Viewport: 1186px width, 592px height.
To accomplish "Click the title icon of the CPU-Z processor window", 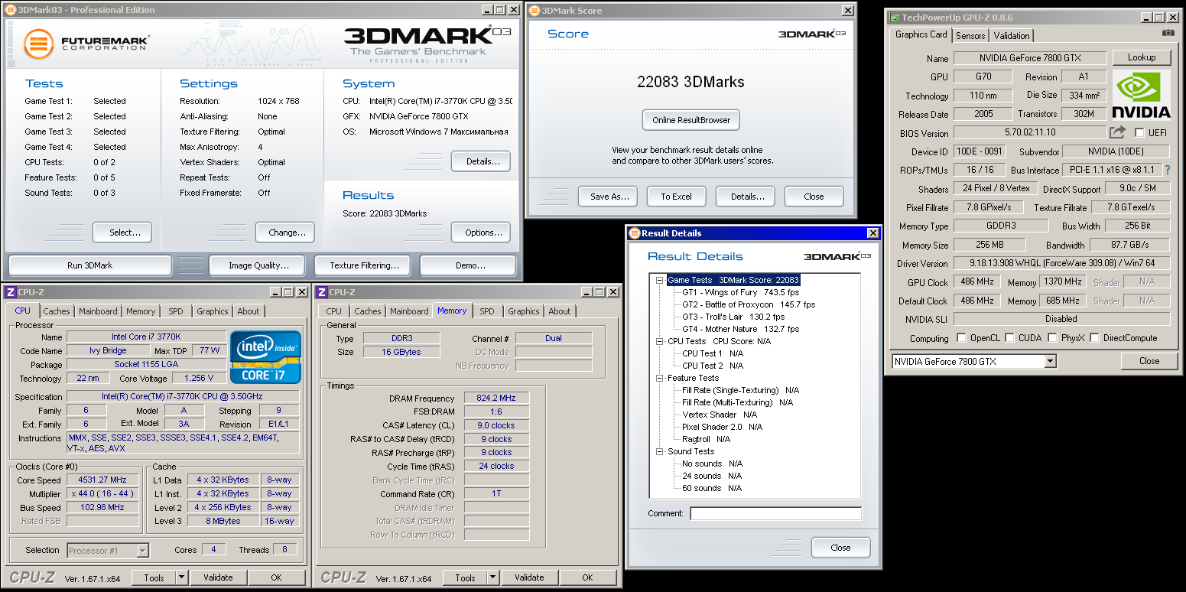I will coord(10,292).
